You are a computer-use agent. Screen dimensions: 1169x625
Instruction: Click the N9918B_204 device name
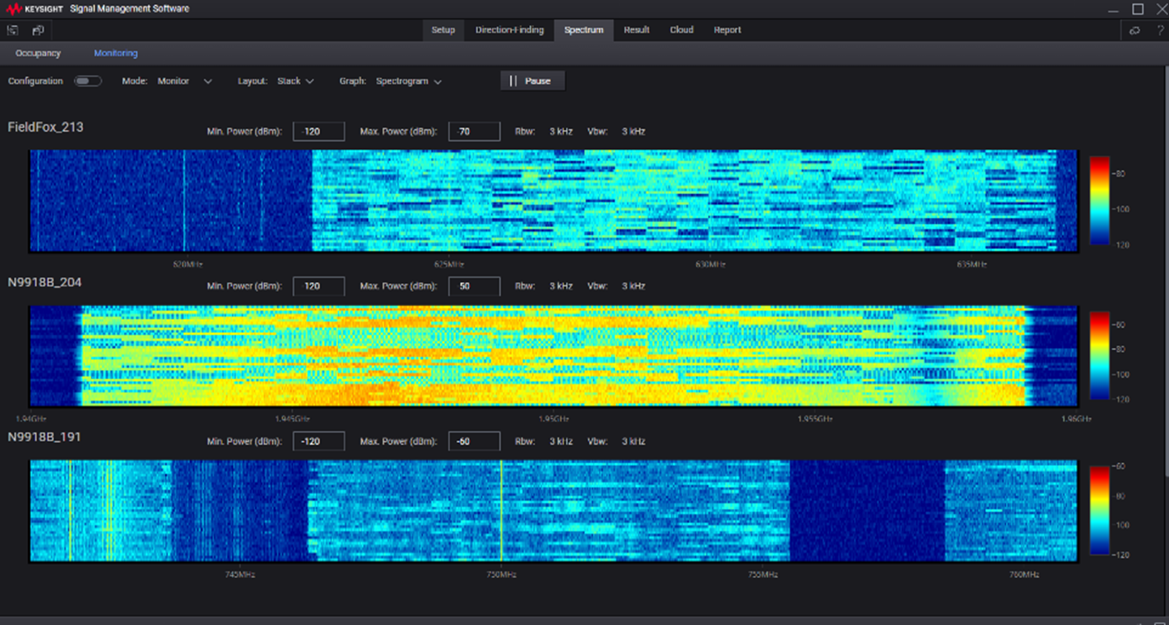pos(44,282)
